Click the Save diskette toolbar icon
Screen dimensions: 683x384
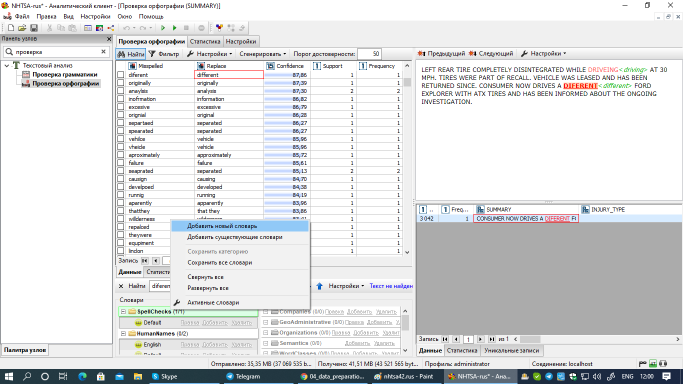pyautogui.click(x=34, y=28)
